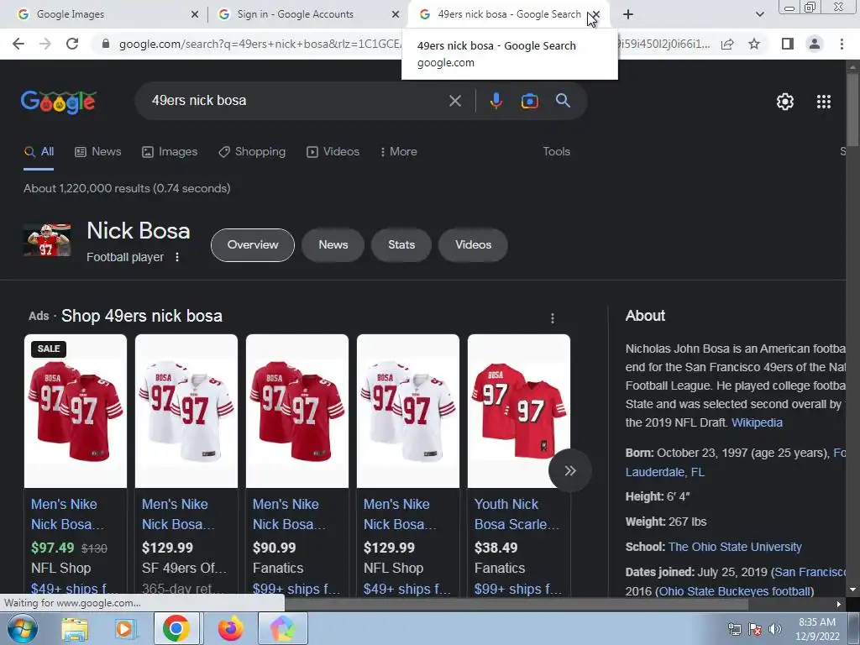Viewport: 860px width, 645px height.
Task: Reload the page with the refresh icon
Action: 72,44
